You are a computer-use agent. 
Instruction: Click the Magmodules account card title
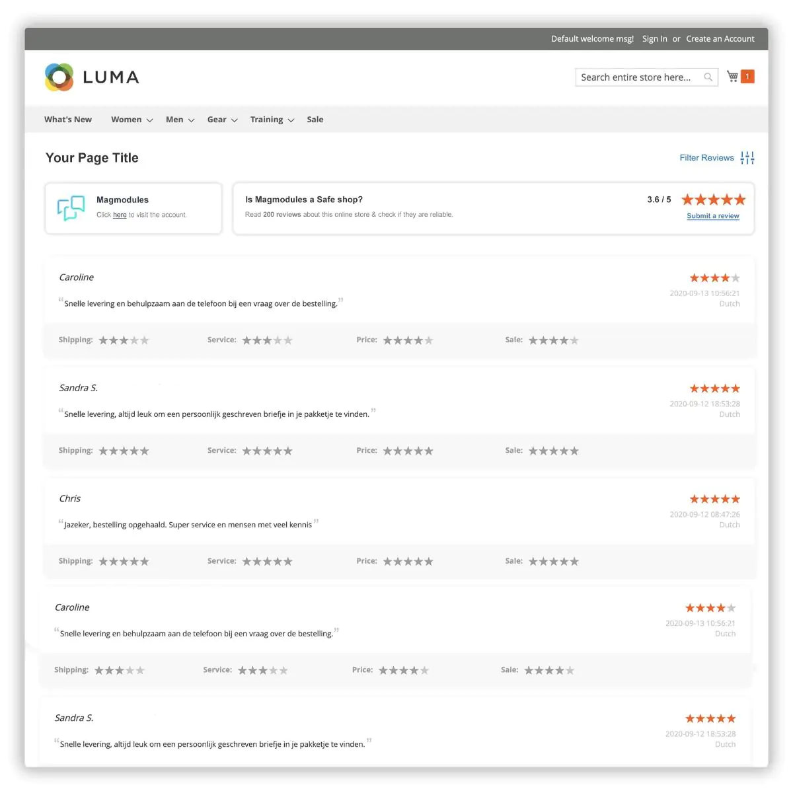coord(122,200)
